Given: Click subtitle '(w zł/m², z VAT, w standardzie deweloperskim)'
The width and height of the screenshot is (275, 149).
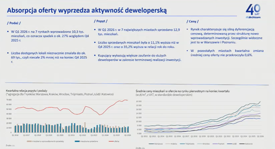Looking at the screenshot, I should pos(164,95).
